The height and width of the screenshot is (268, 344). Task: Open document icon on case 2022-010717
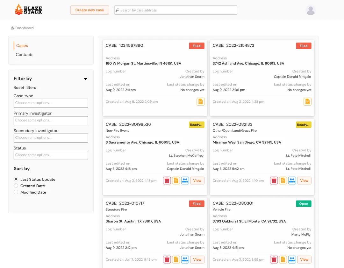point(176,259)
